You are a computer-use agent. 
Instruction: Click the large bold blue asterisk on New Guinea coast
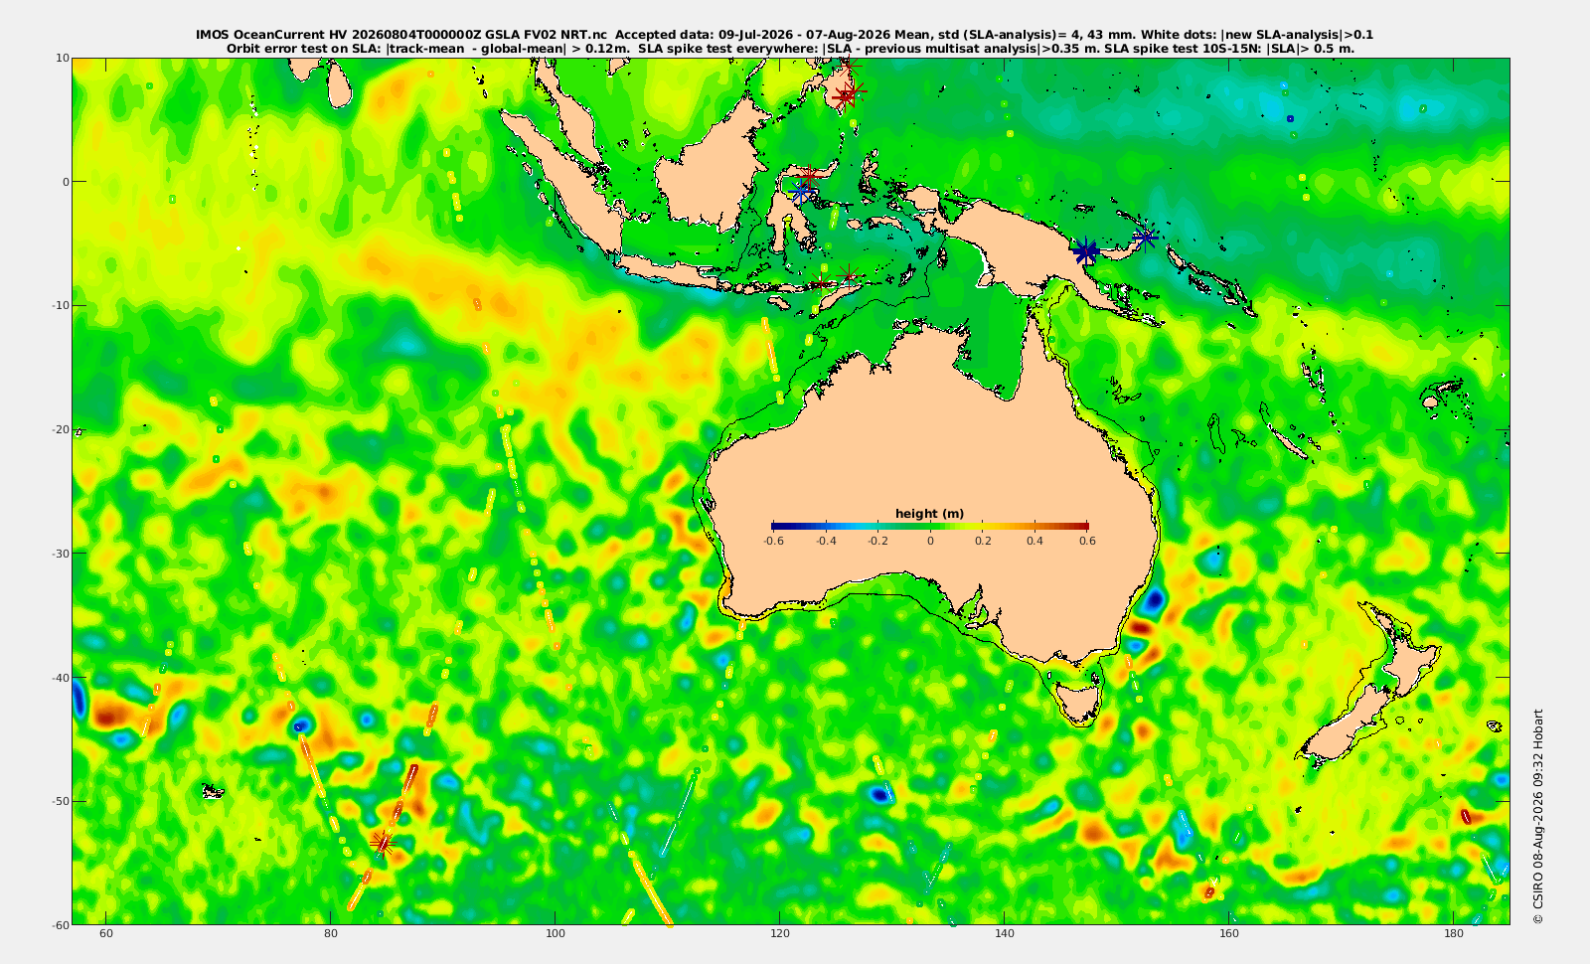pyautogui.click(x=1086, y=251)
